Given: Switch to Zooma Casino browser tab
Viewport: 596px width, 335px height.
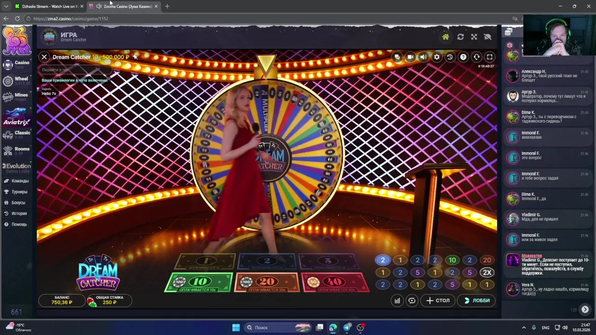Looking at the screenshot, I should 124,6.
